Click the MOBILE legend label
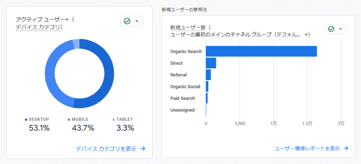The width and height of the screenshot is (361, 164). click(x=80, y=119)
